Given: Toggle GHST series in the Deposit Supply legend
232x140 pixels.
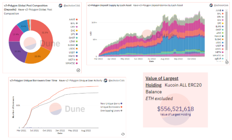Looking at the screenshot, I should coord(219,30).
